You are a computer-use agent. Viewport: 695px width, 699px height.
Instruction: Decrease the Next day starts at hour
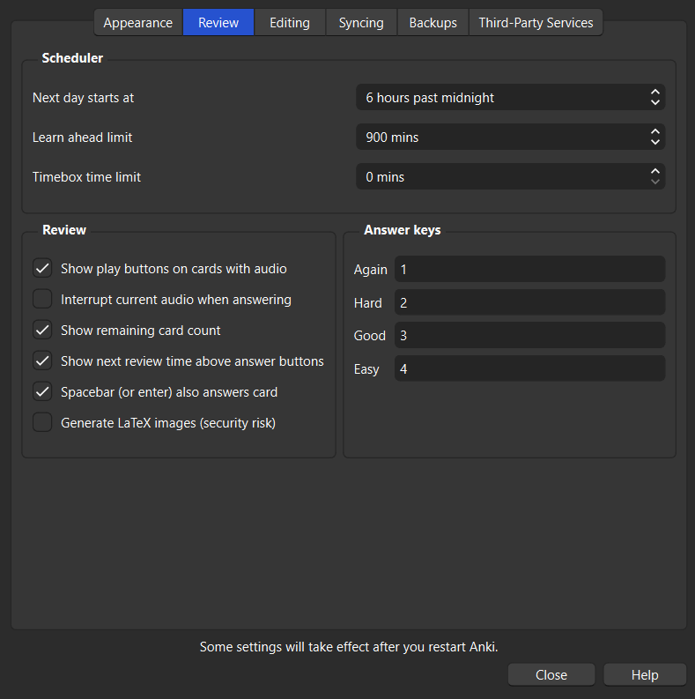tap(654, 102)
